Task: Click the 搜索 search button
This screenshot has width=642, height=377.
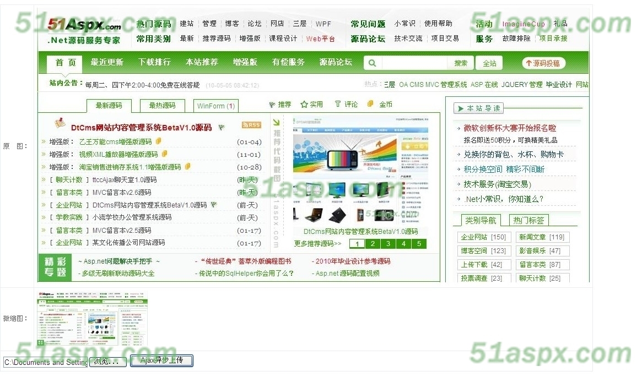Action: pos(461,63)
